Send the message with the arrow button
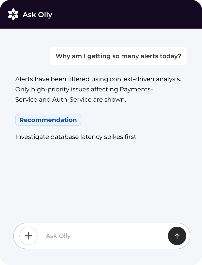Screen dimensions: 202x265 [x=177, y=236]
